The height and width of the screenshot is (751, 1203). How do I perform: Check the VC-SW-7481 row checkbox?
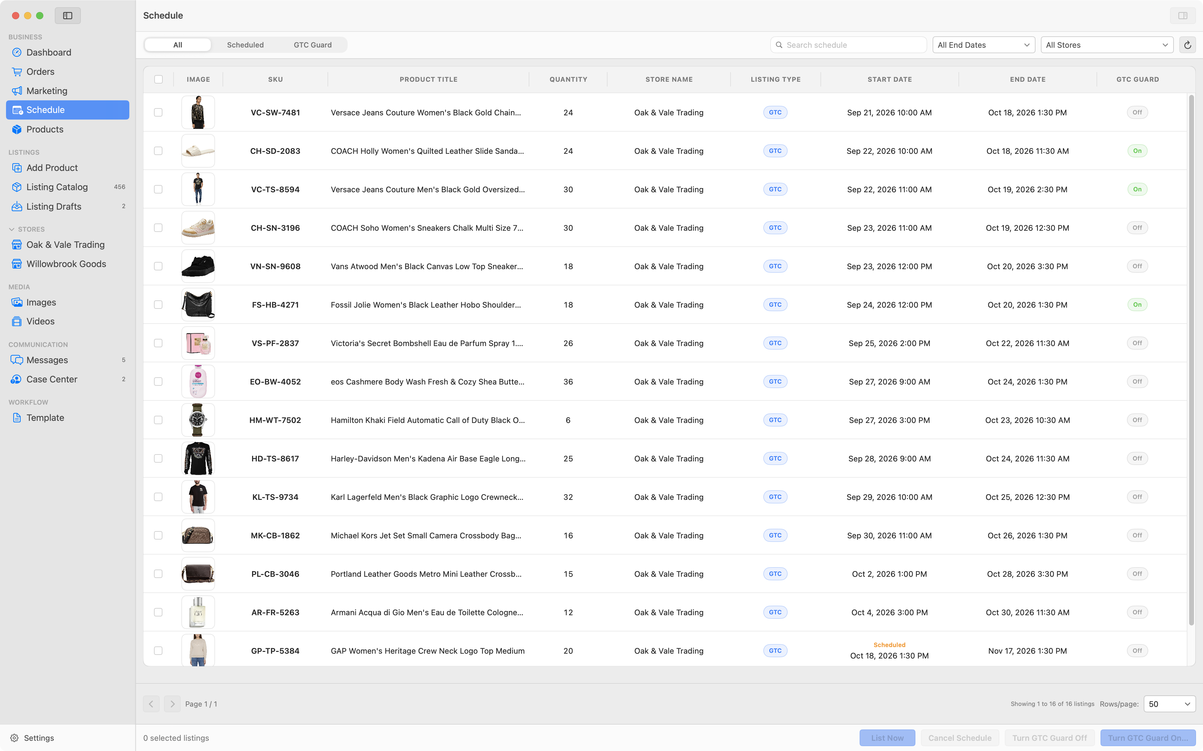[x=158, y=113]
